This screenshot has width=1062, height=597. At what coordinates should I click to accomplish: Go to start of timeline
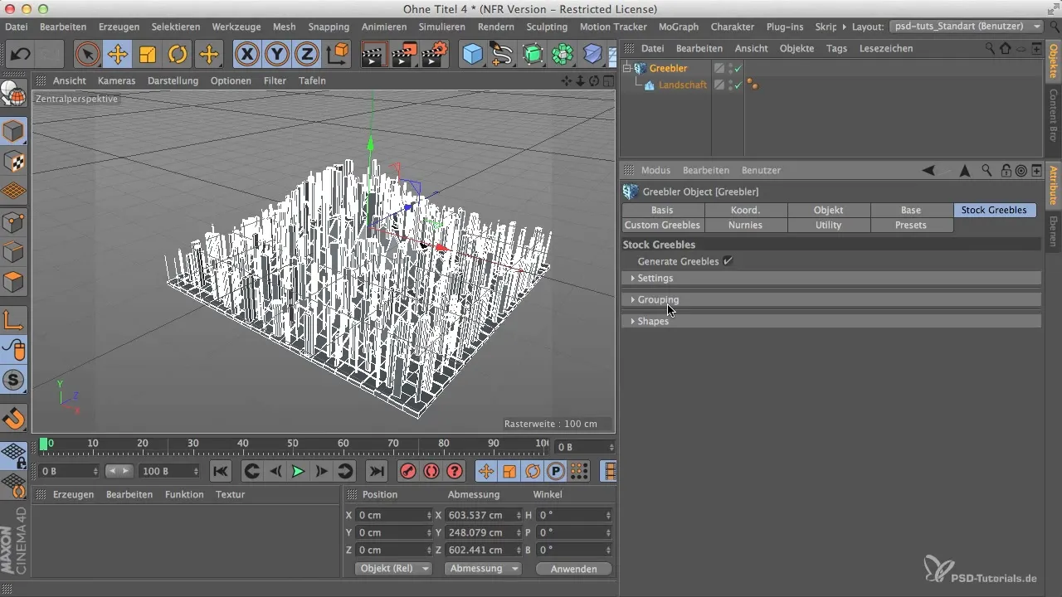(220, 471)
